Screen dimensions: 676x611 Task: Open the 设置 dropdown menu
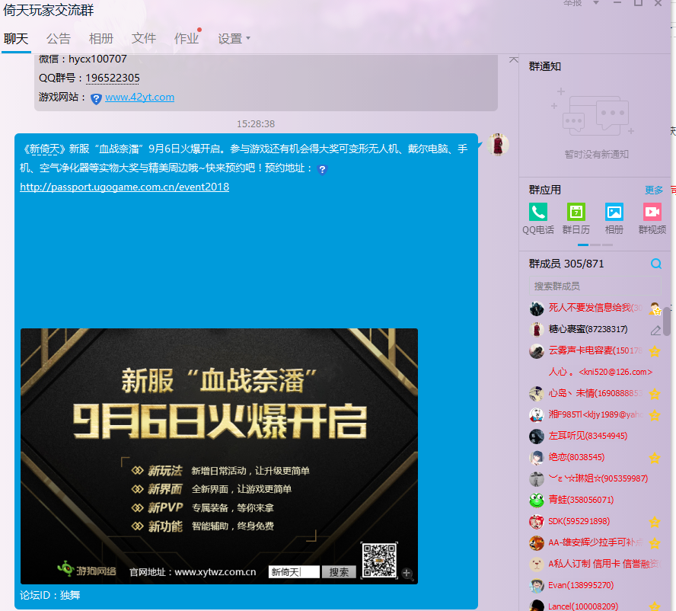coord(234,39)
